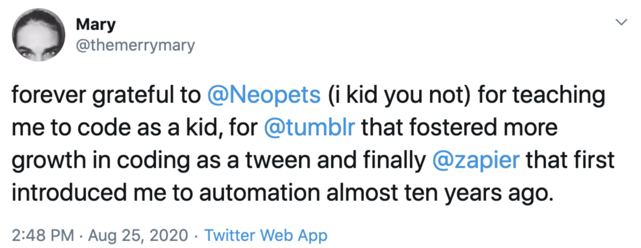Click the display name Mary
Image resolution: width=641 pixels, height=248 pixels.
point(95,25)
